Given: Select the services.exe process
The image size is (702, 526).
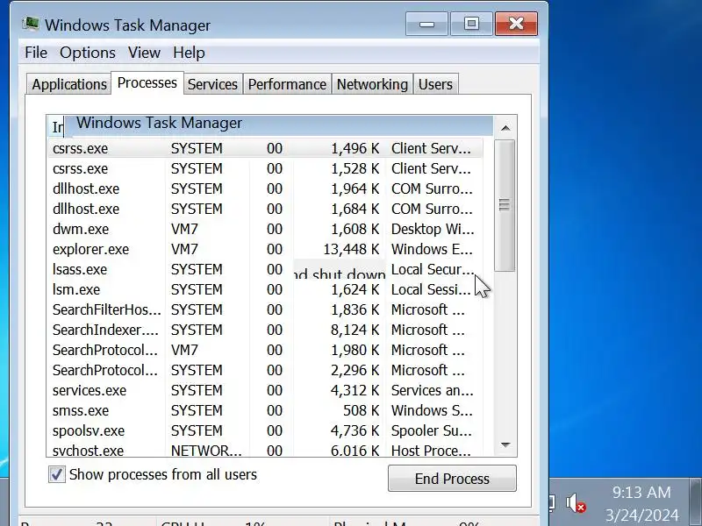Looking at the screenshot, I should point(265,390).
